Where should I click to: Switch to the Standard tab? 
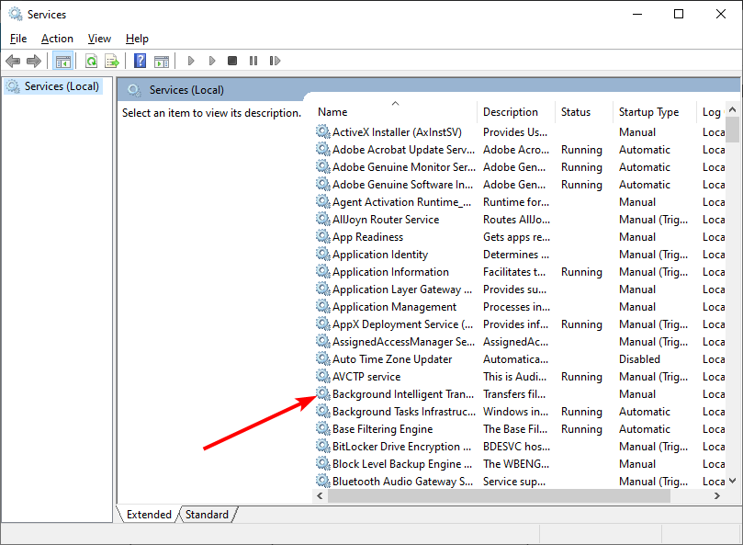[207, 515]
